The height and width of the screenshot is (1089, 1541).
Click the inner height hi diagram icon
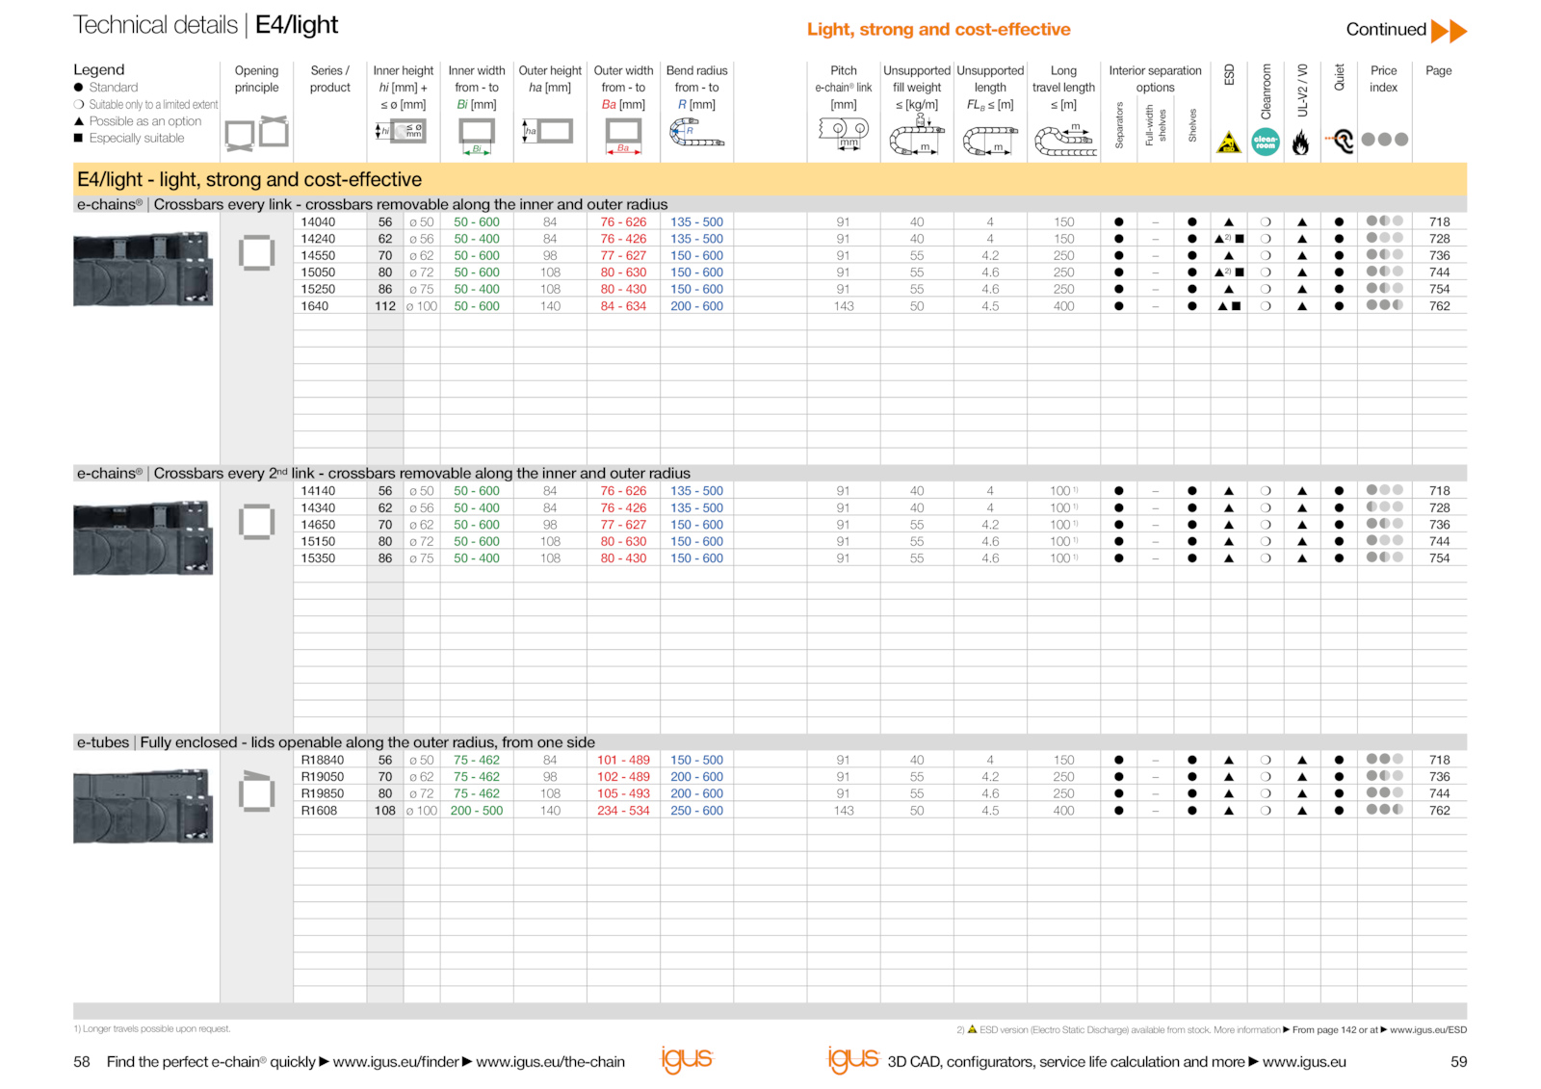point(402,131)
